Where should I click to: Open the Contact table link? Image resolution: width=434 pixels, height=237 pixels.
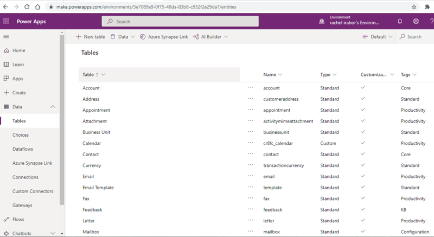tap(91, 155)
